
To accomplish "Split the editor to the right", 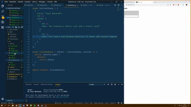I will 118,5.
